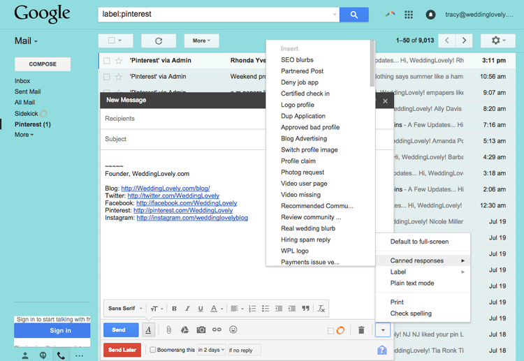Image resolution: width=524 pixels, height=361 pixels.
Task: Open the text size dropdown
Action: click(x=157, y=309)
